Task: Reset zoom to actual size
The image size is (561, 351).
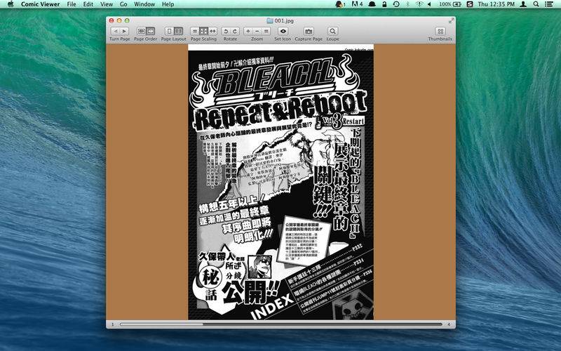Action: tap(266, 31)
